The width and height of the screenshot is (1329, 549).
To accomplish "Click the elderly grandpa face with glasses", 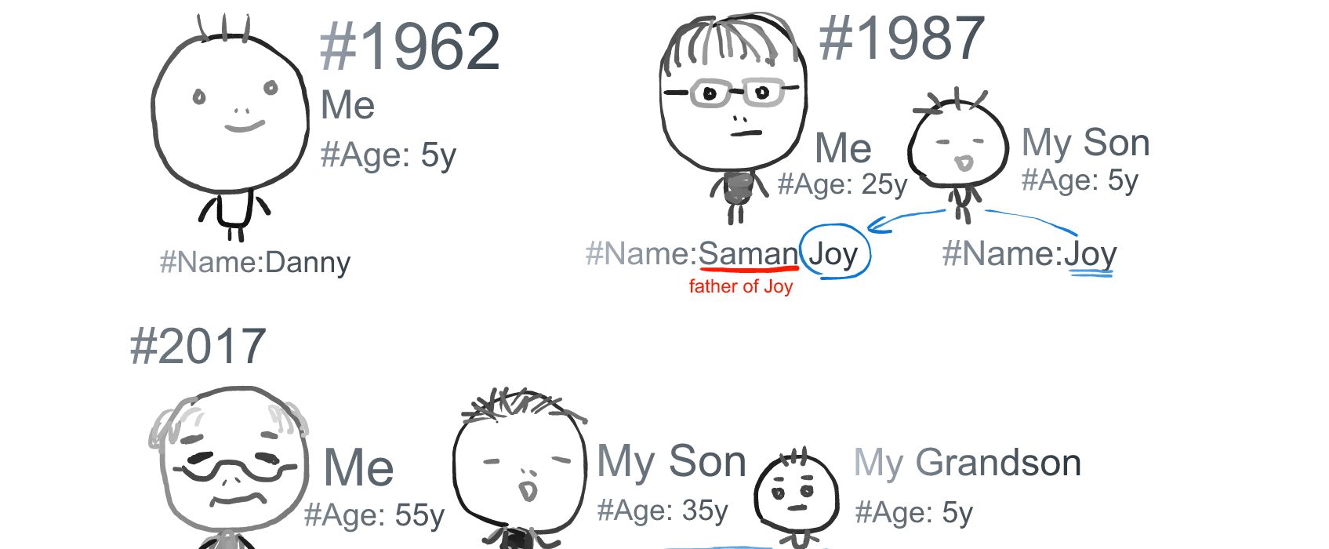I will click(x=232, y=467).
